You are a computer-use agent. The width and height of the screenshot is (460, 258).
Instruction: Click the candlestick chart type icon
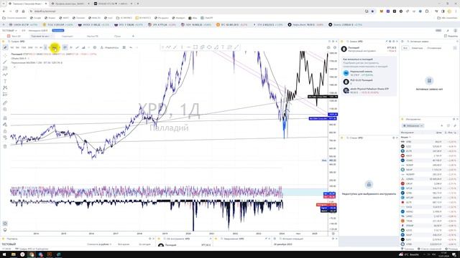click(65, 47)
